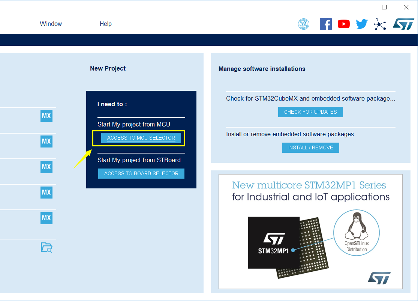This screenshot has height=301, width=418.
Task: Click CHECK FOR UPDATES button
Action: point(310,112)
